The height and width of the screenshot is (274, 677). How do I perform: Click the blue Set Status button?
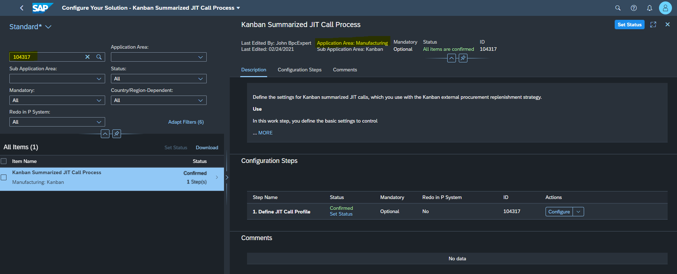click(x=629, y=25)
